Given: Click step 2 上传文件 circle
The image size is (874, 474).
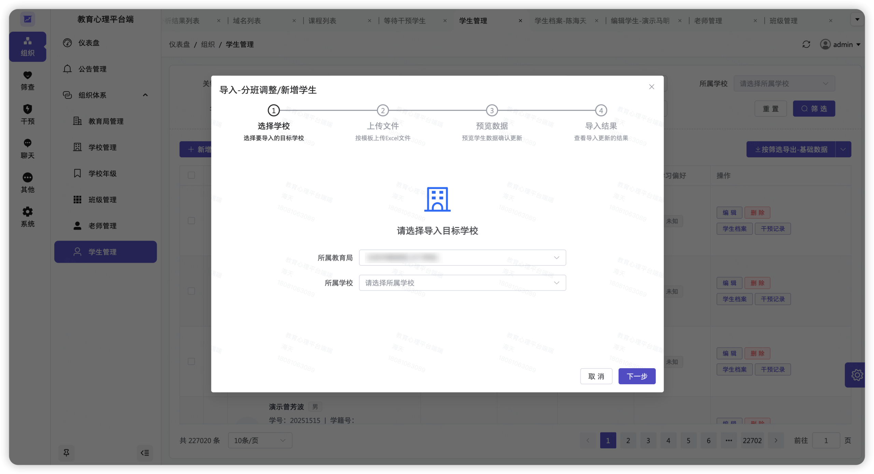Looking at the screenshot, I should (382, 110).
